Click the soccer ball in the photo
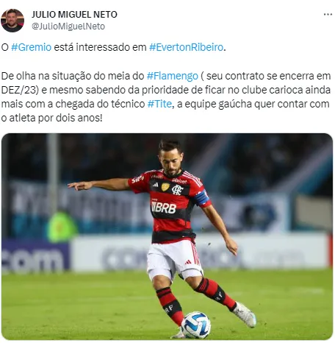This screenshot has height=343, width=335. [195, 325]
